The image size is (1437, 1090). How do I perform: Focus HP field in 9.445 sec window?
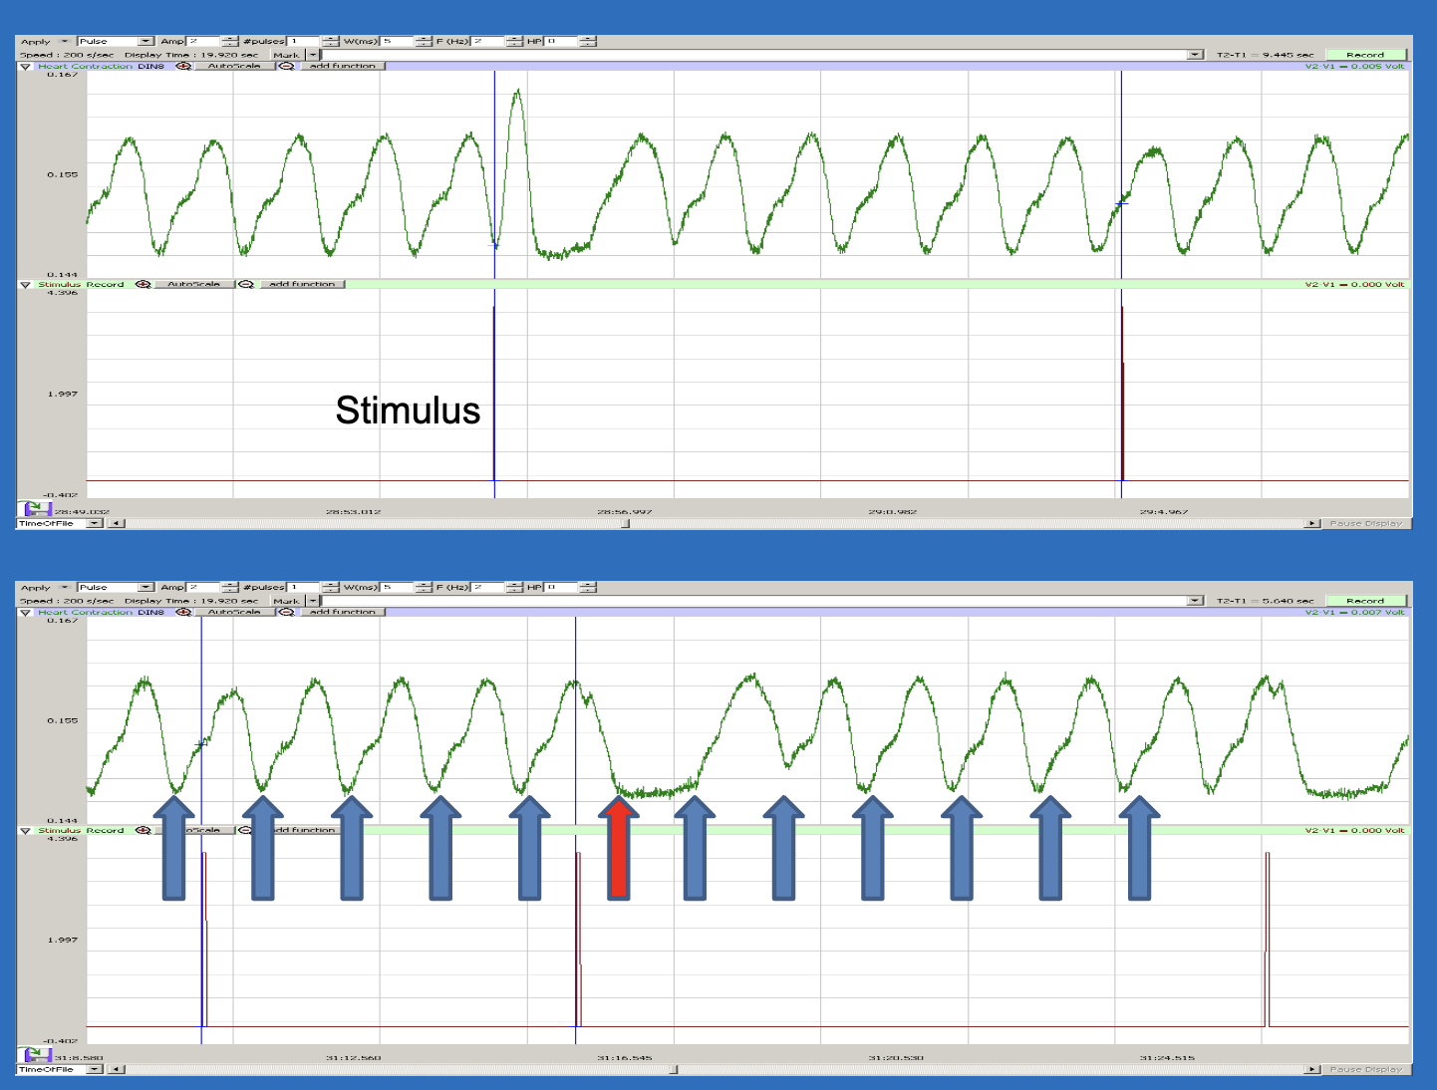(561, 41)
